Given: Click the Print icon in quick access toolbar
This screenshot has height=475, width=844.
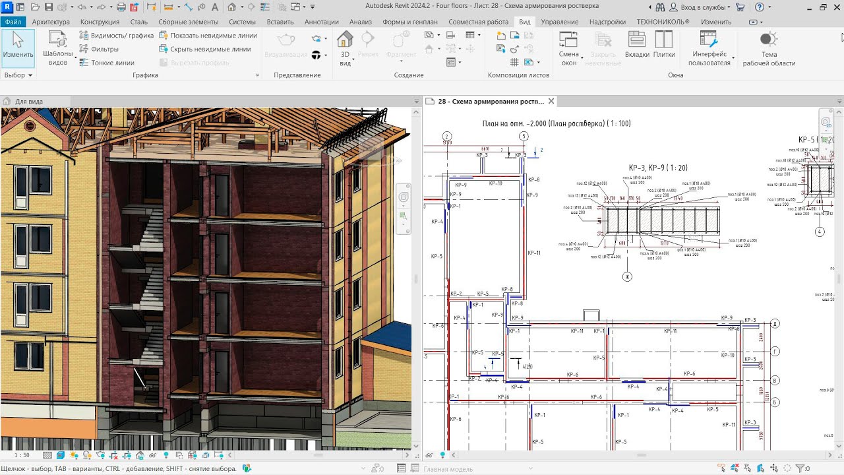Looking at the screenshot, I should 121,7.
